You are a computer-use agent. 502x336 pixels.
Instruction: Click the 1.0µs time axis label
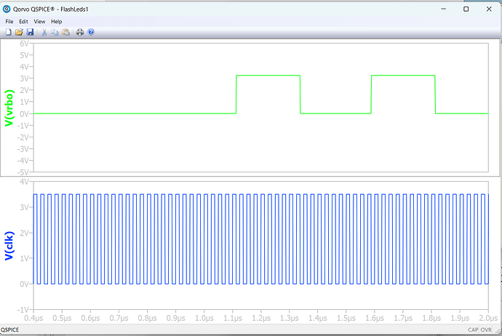pyautogui.click(x=204, y=318)
